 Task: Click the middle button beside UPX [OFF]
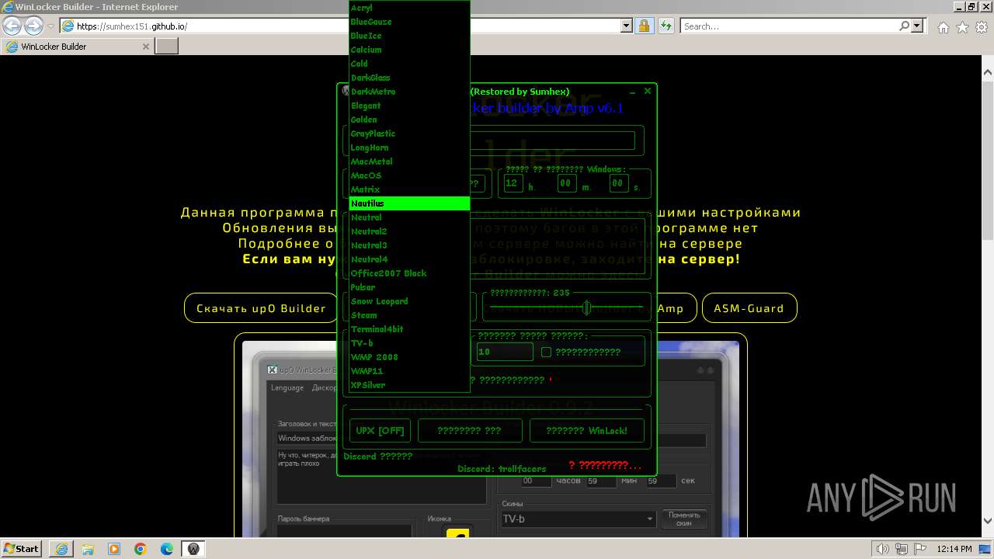point(470,431)
